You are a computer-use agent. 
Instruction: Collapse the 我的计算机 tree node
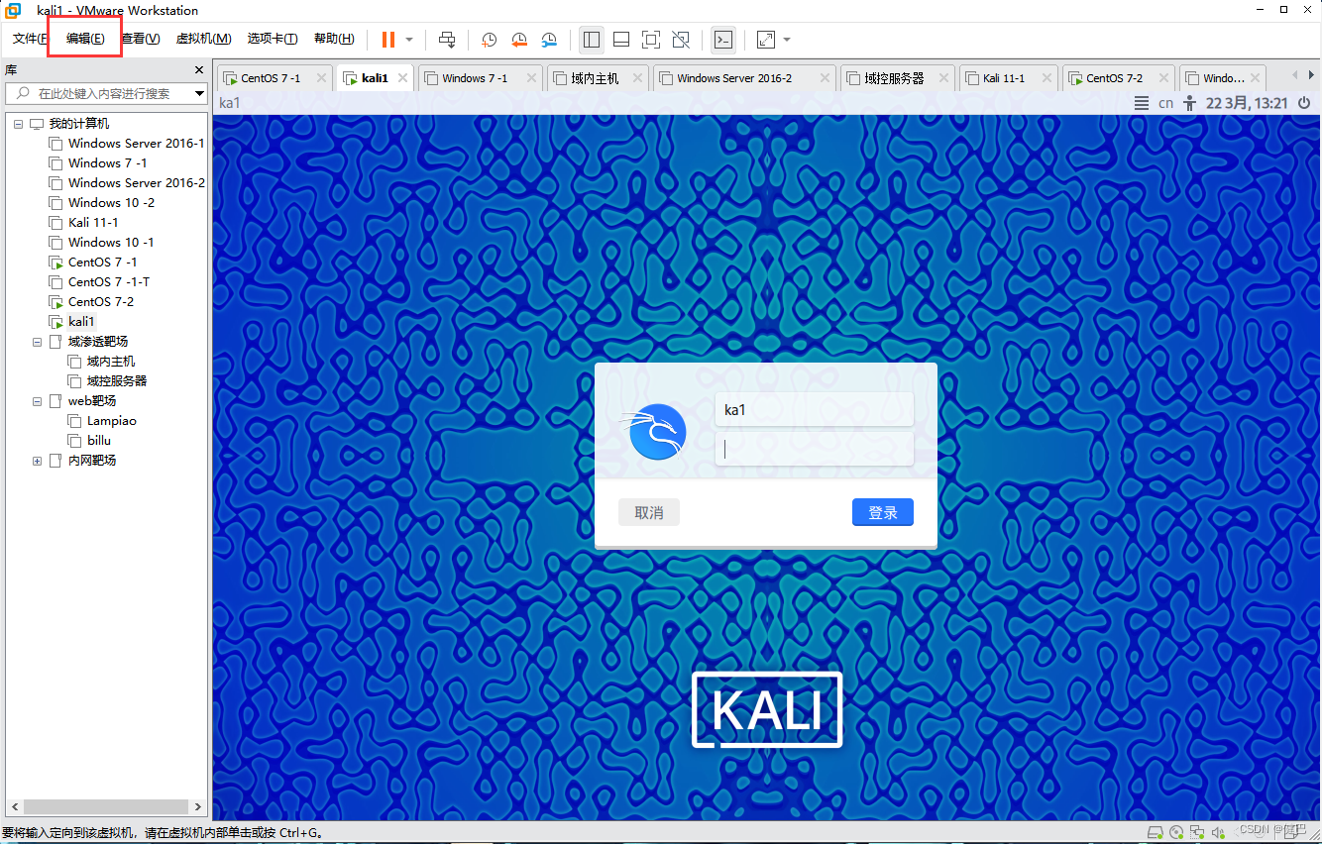(19, 124)
